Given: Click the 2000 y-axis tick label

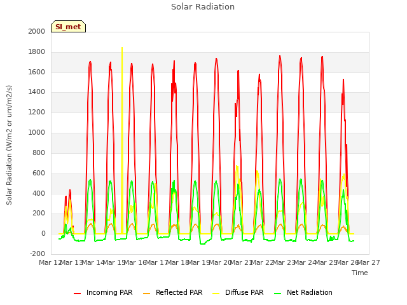Looking at the screenshot, I should point(37,31).
